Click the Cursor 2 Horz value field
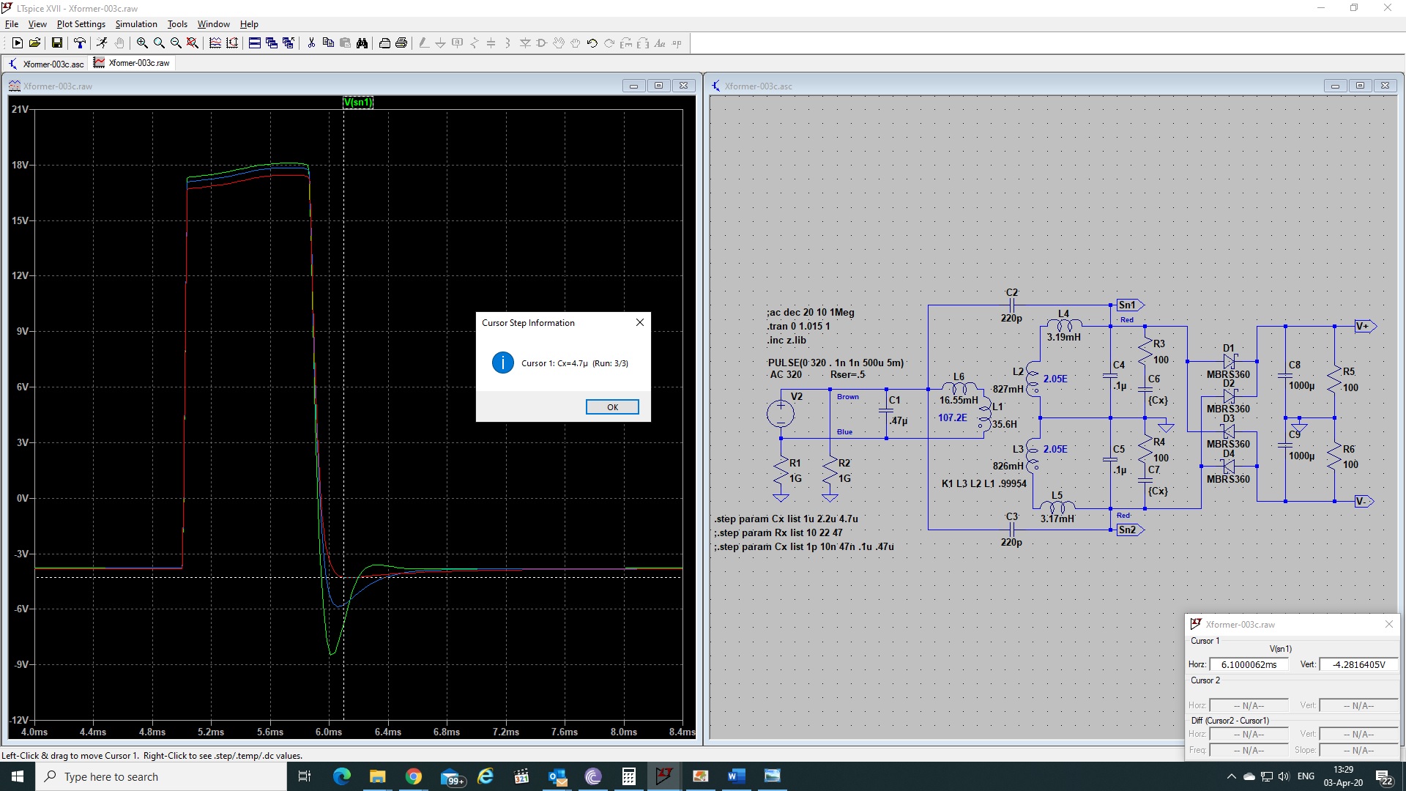1406x791 pixels. (1249, 705)
